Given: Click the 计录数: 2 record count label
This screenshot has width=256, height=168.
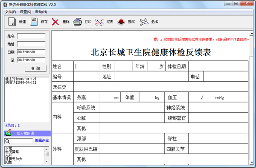Looking at the screenshot, I should (x=12, y=125).
